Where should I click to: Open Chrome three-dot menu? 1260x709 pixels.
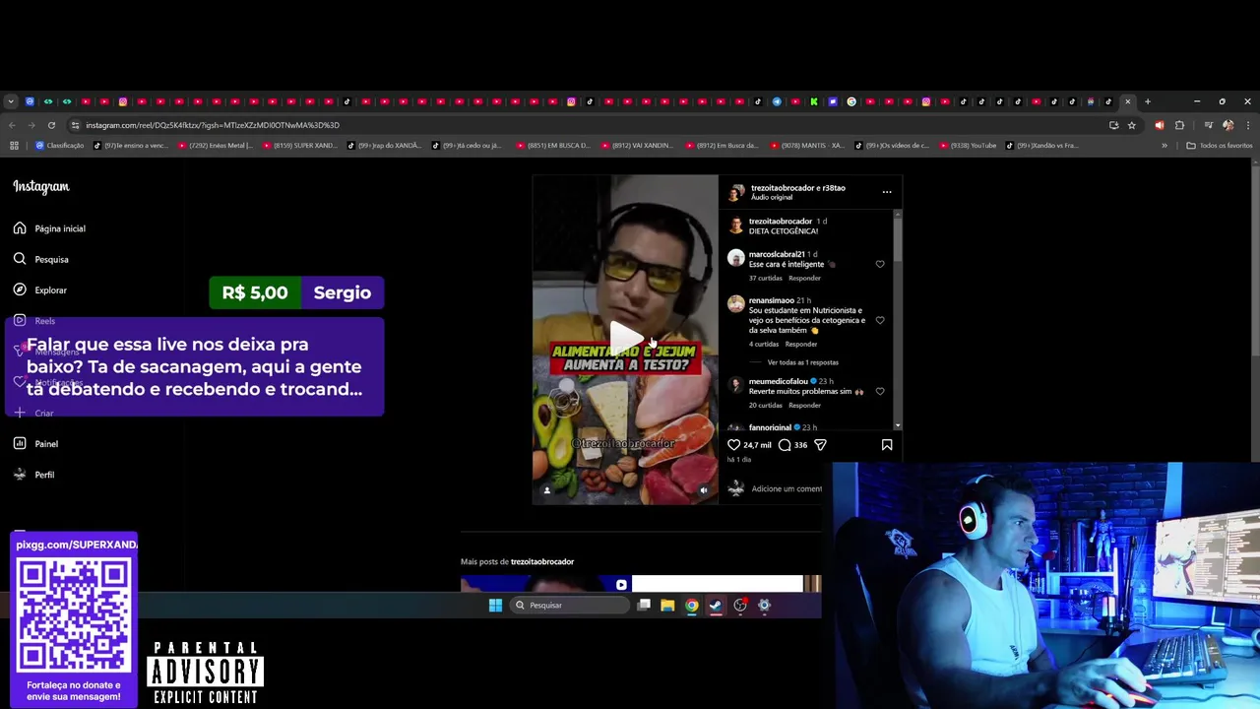[x=1248, y=125]
